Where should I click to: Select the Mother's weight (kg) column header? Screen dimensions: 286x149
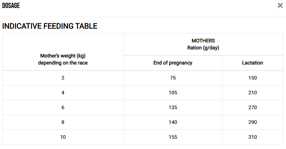63,59
